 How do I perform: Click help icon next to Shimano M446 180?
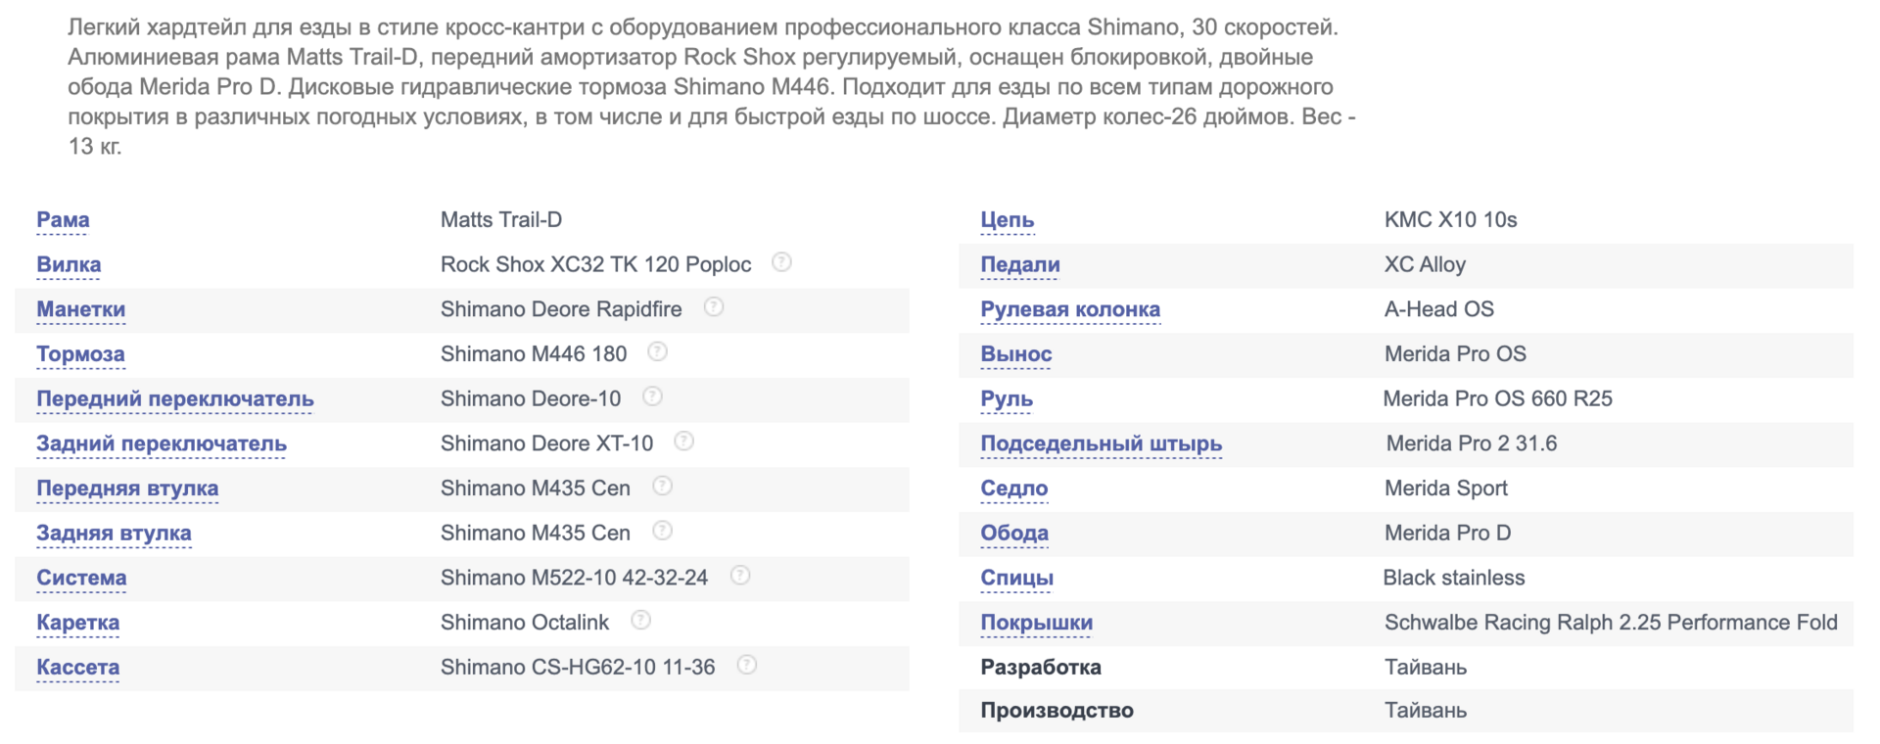coord(658,351)
